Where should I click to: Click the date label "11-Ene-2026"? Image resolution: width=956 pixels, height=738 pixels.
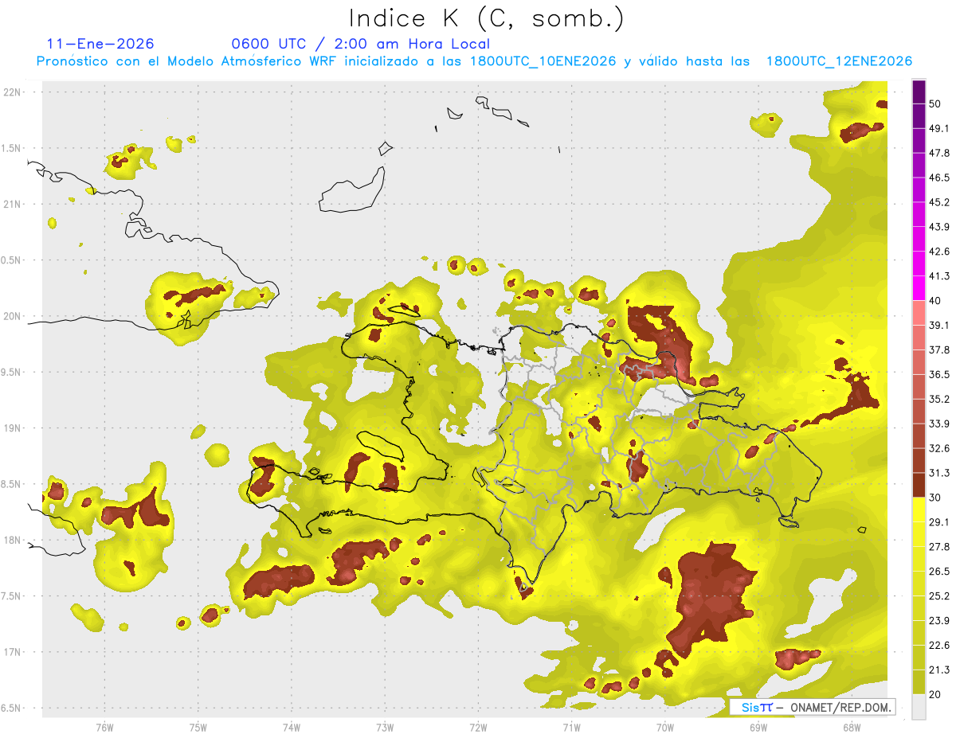[x=100, y=44]
